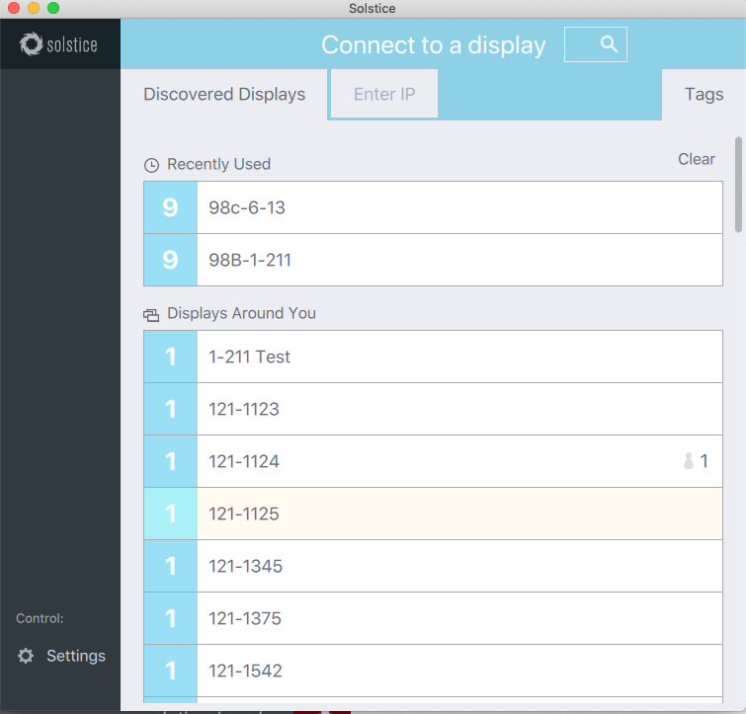Click the vertical scrollbar thumb
This screenshot has height=714, width=746.
pyautogui.click(x=738, y=185)
